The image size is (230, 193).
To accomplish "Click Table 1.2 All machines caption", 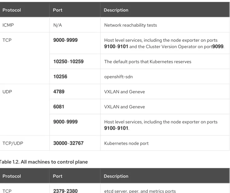I will pyautogui.click(x=44, y=162).
